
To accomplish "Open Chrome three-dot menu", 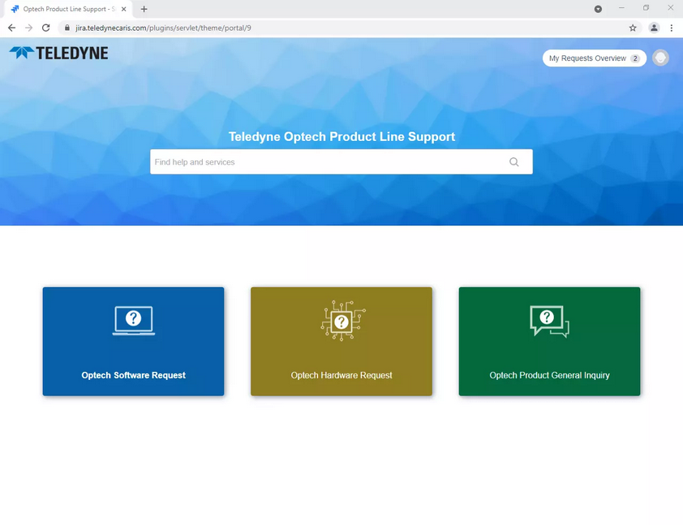I will 672,28.
